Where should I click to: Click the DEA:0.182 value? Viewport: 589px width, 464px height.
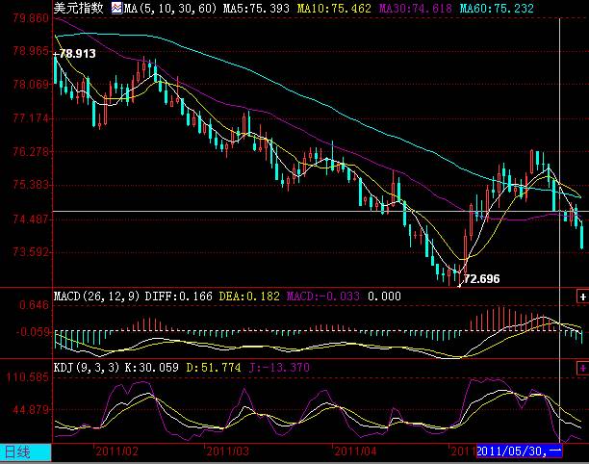pyautogui.click(x=249, y=296)
